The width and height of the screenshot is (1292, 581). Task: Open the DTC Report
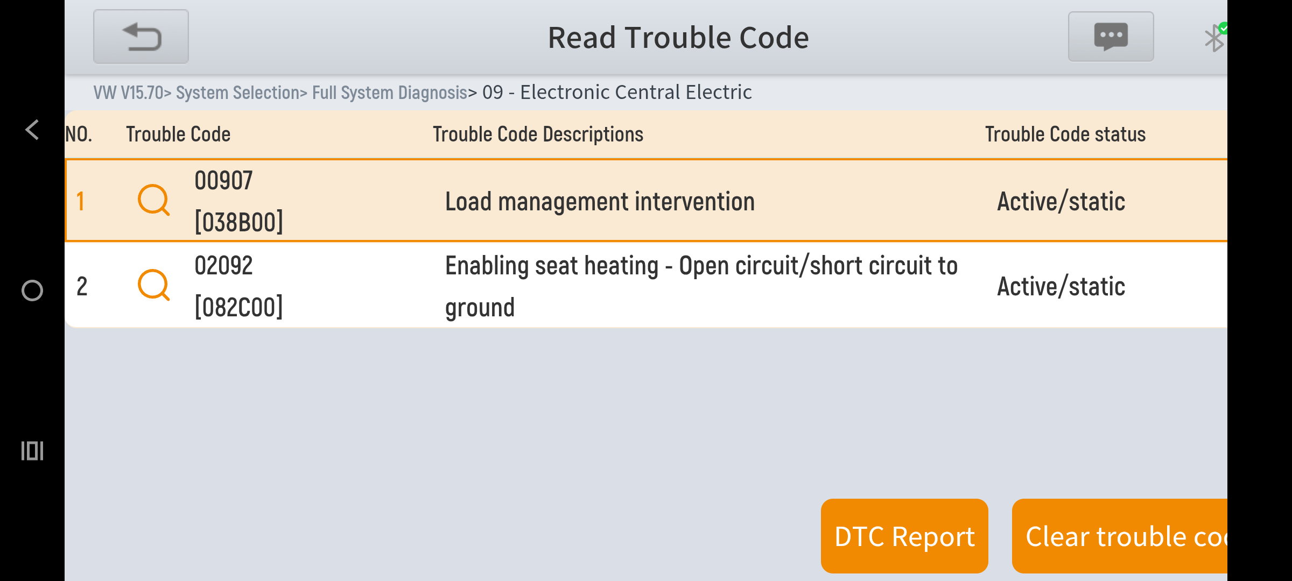(904, 536)
